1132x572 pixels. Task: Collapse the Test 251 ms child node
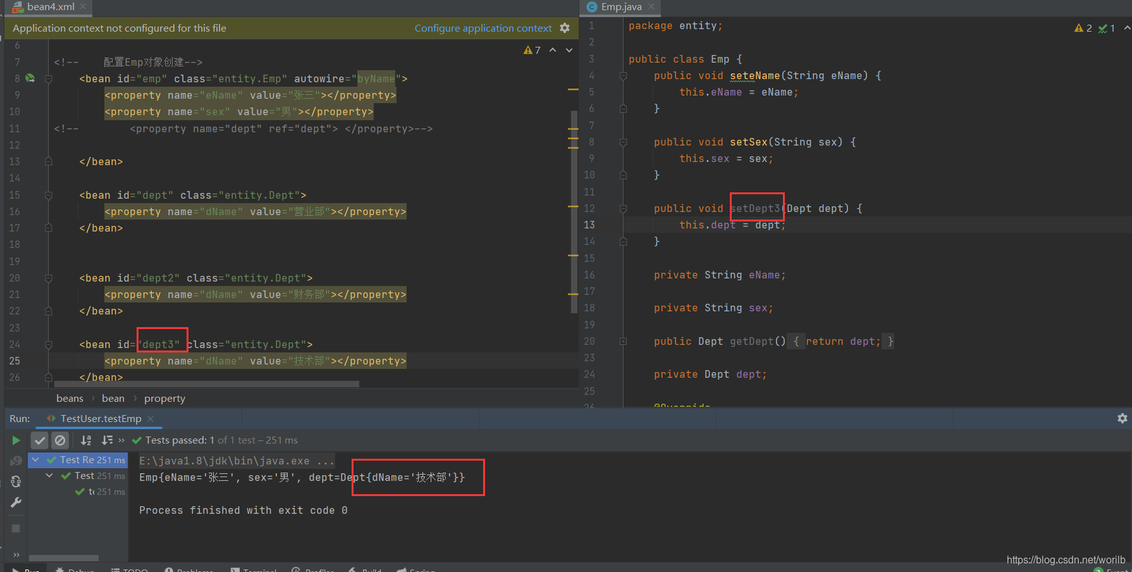pos(49,476)
